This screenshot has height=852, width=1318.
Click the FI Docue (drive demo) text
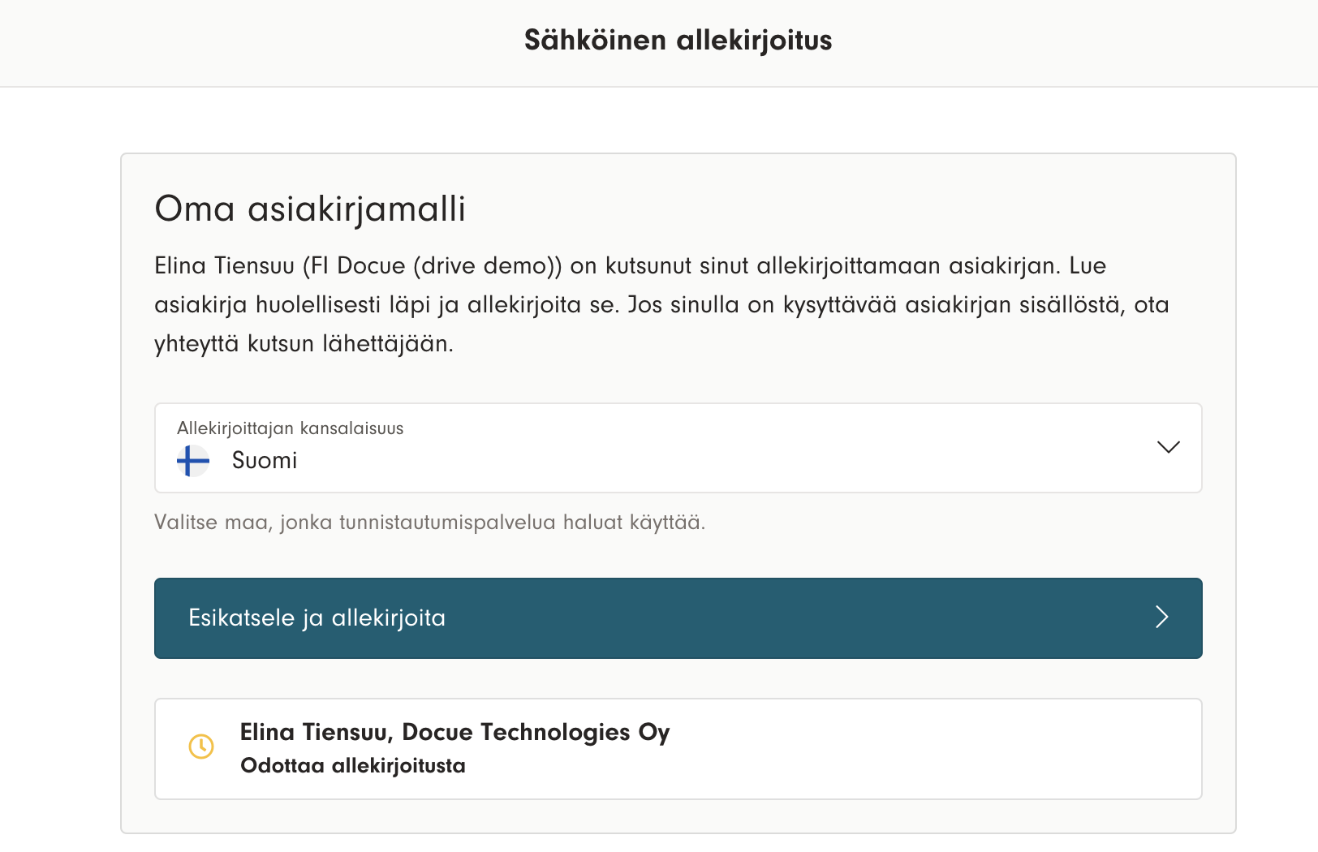(x=433, y=266)
